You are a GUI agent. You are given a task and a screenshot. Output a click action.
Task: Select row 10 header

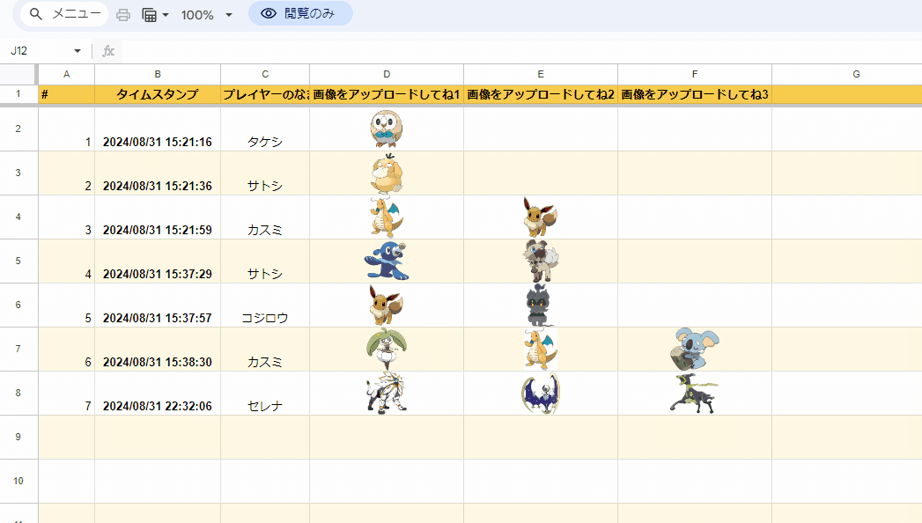click(x=18, y=482)
